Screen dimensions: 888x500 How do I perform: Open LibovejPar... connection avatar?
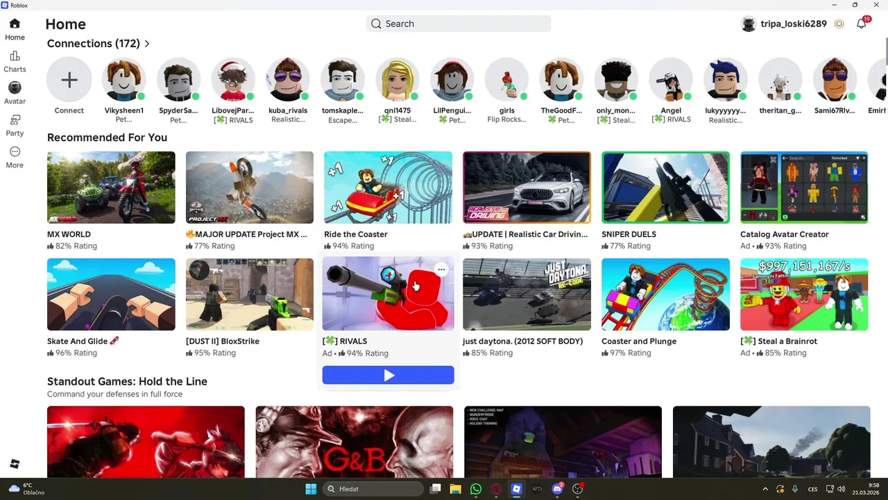click(233, 80)
